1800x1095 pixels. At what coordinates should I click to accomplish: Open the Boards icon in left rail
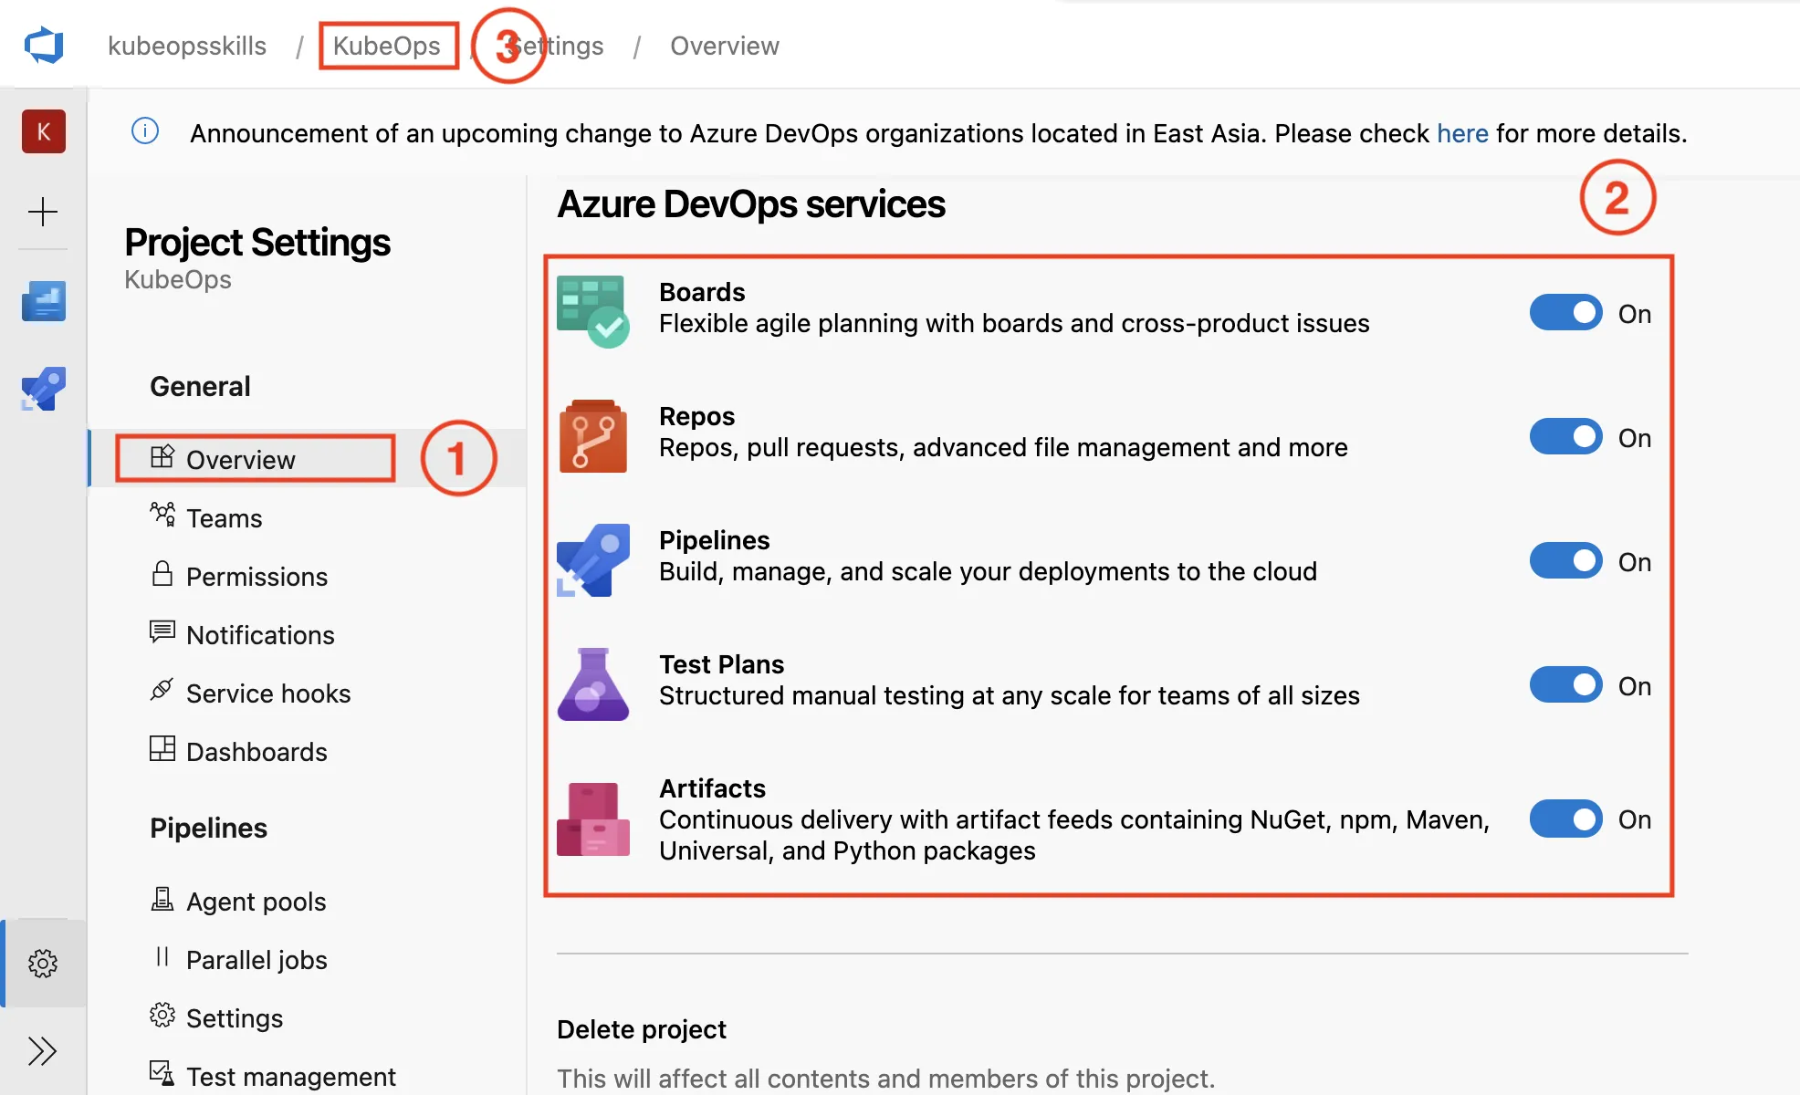[44, 301]
